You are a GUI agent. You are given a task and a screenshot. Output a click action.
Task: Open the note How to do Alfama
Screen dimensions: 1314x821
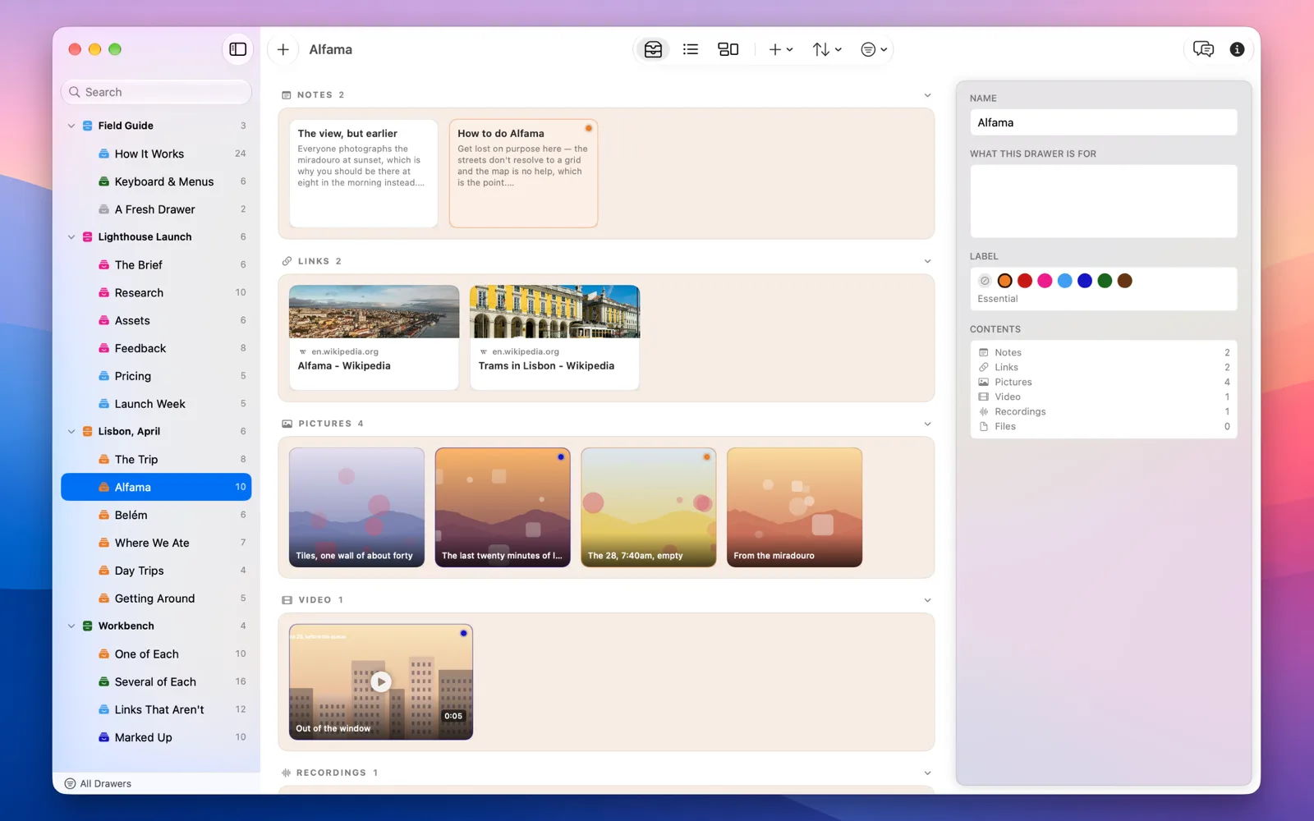pos(523,173)
